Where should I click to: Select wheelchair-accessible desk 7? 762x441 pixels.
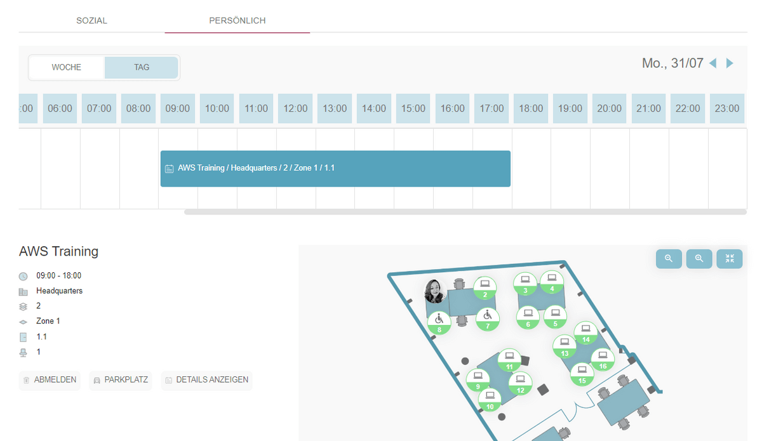pyautogui.click(x=487, y=319)
